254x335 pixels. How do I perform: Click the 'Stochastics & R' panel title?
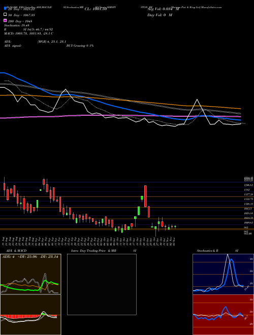(x=207, y=251)
